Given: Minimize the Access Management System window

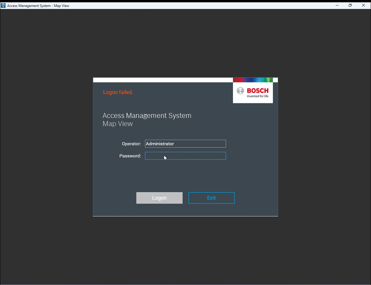Looking at the screenshot, I should tap(337, 5).
